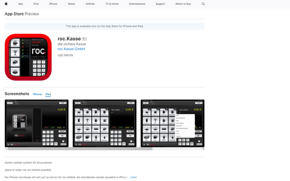The width and height of the screenshot is (290, 181).
Task: Open the iPhone navigation item
Action: (x=53, y=4)
